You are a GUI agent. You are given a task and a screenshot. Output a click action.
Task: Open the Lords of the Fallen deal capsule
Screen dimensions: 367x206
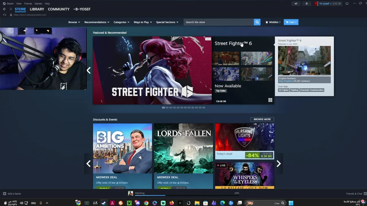(x=183, y=156)
